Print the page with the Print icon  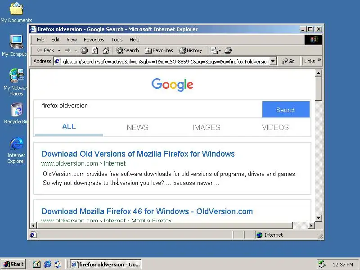pyautogui.click(x=228, y=50)
